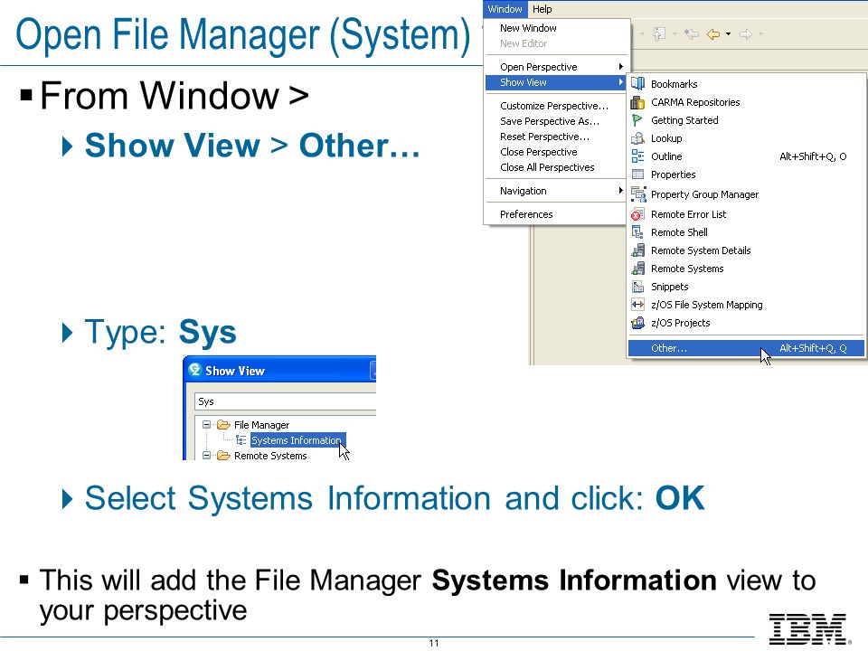
Task: Click the Bookmarks view icon
Action: click(x=637, y=83)
